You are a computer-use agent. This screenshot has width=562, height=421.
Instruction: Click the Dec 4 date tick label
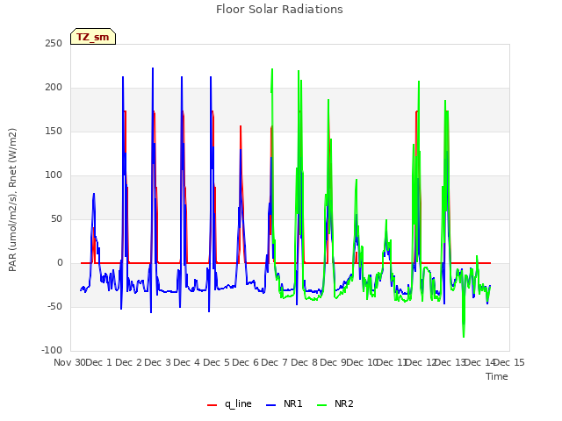click(187, 362)
